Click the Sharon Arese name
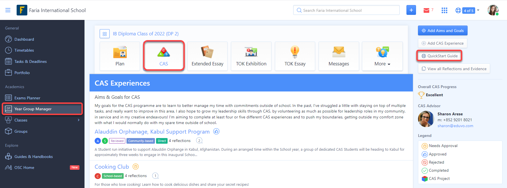 pyautogui.click(x=450, y=114)
